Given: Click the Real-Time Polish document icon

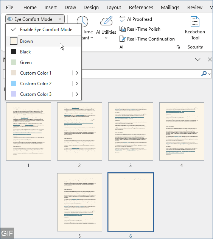Looking at the screenshot, I should tap(123, 29).
